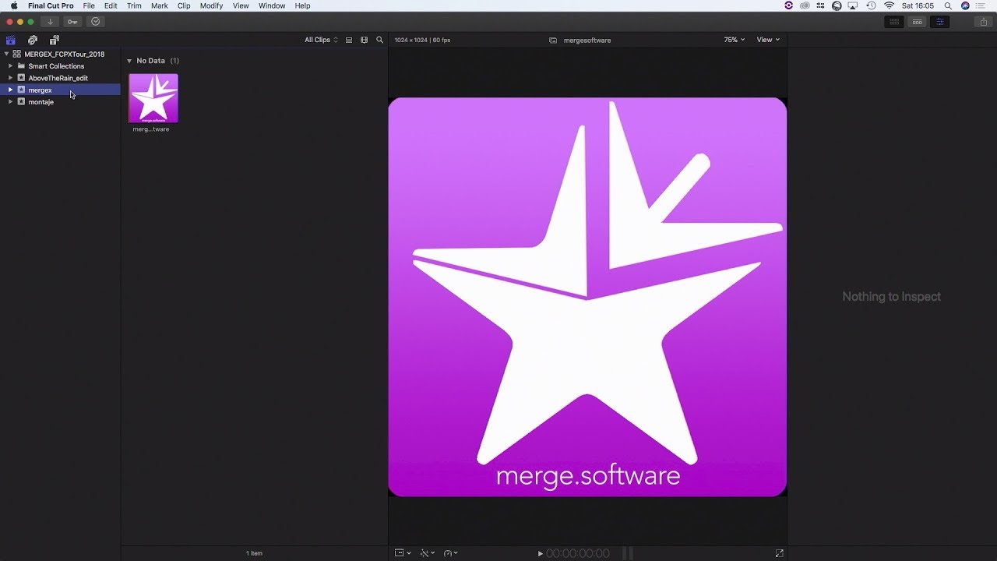Open the All Clips filter dropdown
The height and width of the screenshot is (561, 997).
pyautogui.click(x=321, y=40)
